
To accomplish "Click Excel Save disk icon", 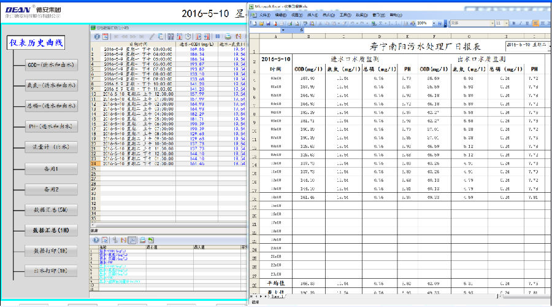I will [x=268, y=23].
